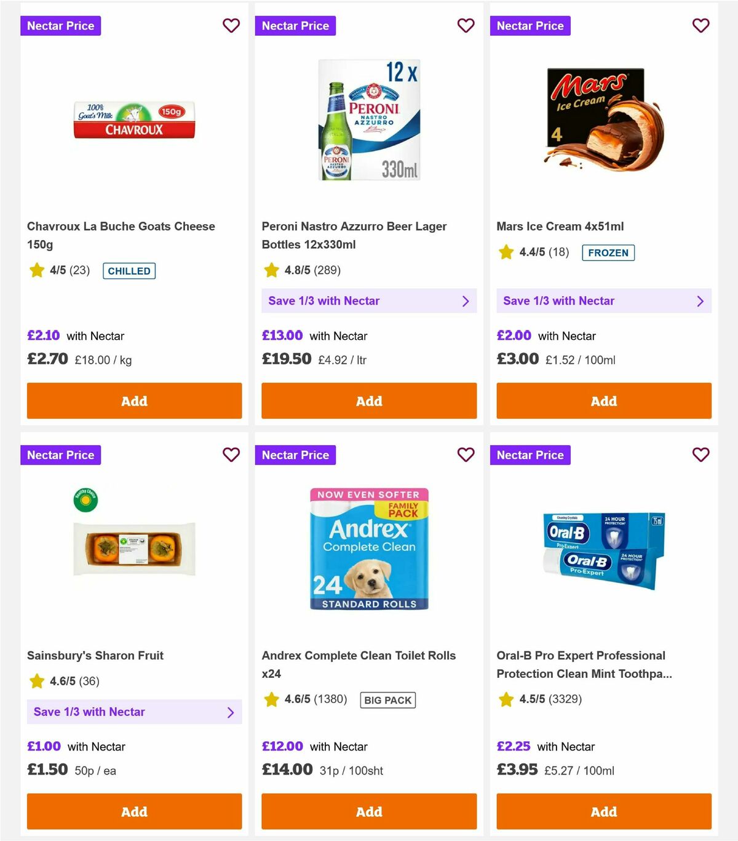The width and height of the screenshot is (738, 841).
Task: Expand Save 1/3 with Nectar for Sharon Fruit
Action: pos(231,712)
